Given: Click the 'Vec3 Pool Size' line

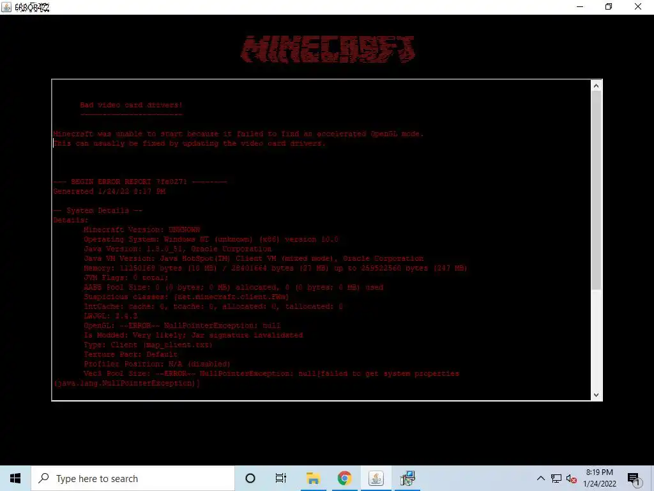Looking at the screenshot, I should [271, 373].
